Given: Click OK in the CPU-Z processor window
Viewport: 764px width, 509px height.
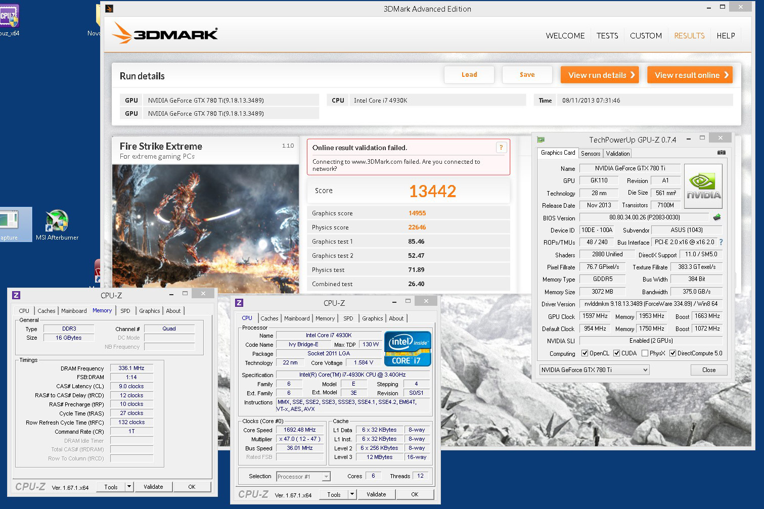Looking at the screenshot, I should click(x=415, y=494).
